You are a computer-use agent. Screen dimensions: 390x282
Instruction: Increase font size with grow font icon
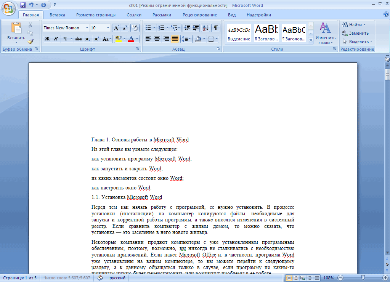pyautogui.click(x=116, y=28)
